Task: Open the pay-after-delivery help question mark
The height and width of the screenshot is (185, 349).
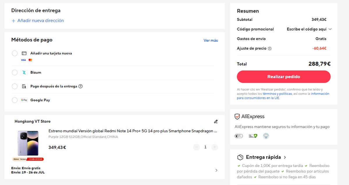Action: pyautogui.click(x=81, y=86)
